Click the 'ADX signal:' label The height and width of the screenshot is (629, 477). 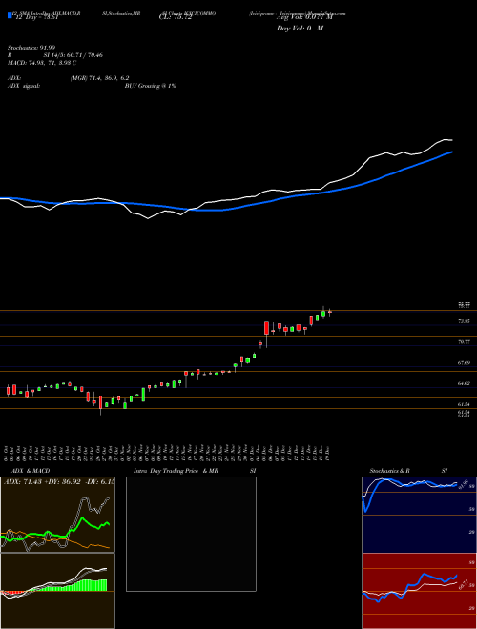tap(24, 86)
